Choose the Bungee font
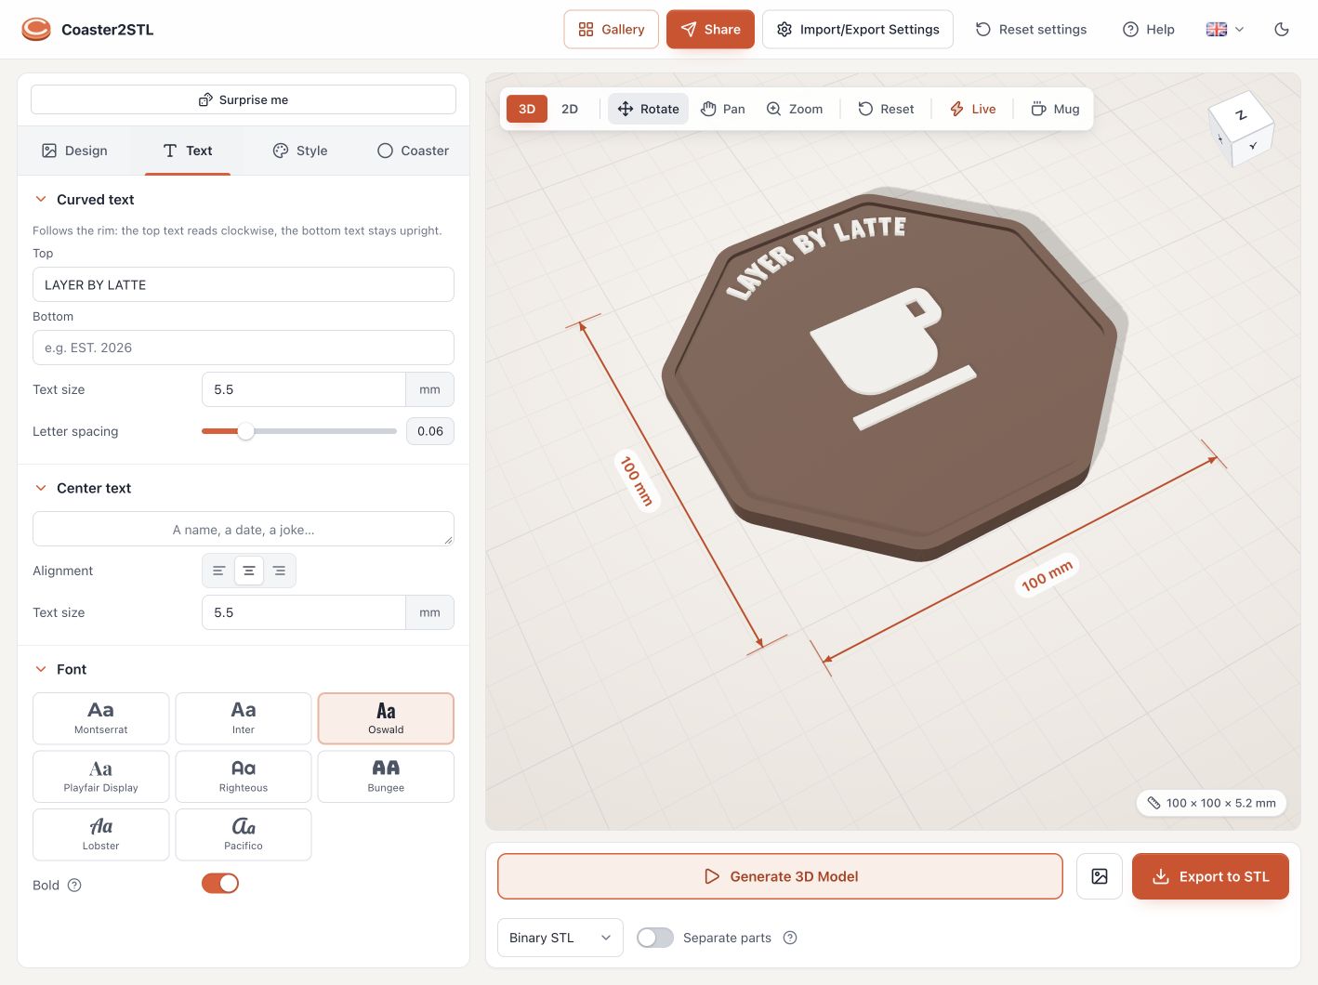1318x985 pixels. [x=386, y=776]
